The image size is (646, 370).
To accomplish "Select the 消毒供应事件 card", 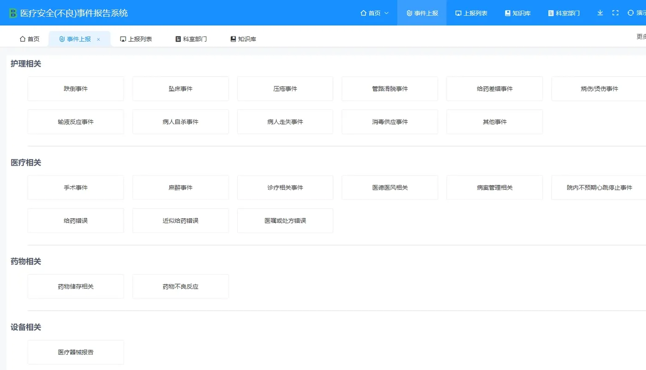I will (x=389, y=121).
